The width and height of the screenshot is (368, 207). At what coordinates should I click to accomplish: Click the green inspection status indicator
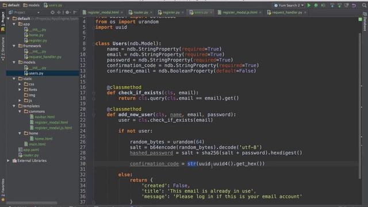point(361,19)
